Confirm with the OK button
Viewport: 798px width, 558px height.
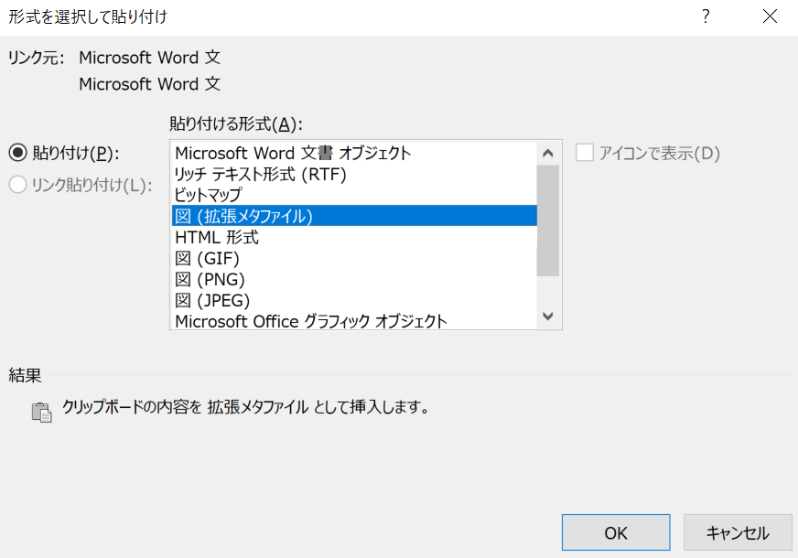coord(616,532)
